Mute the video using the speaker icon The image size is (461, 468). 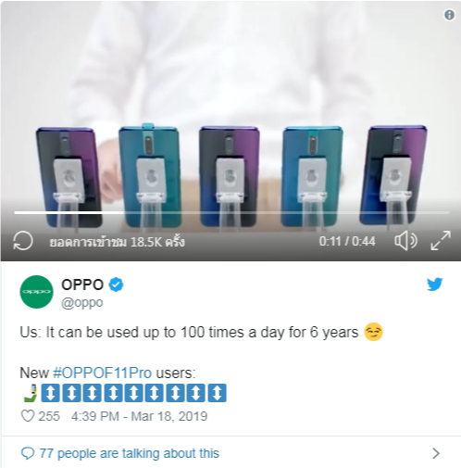(405, 240)
